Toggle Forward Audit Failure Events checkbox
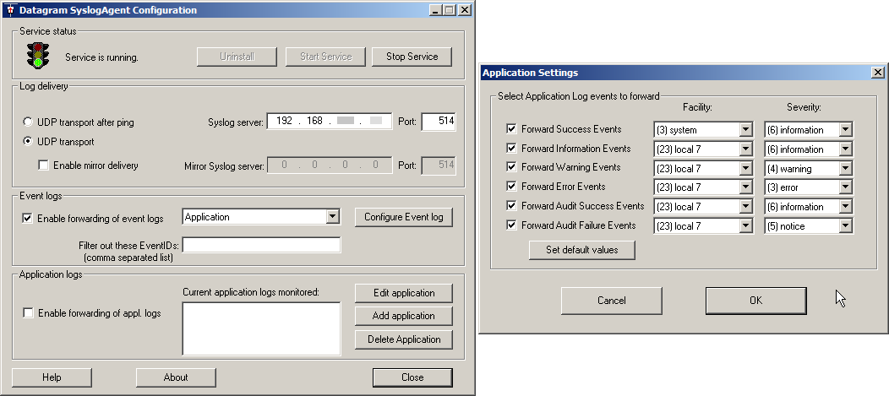 point(511,225)
